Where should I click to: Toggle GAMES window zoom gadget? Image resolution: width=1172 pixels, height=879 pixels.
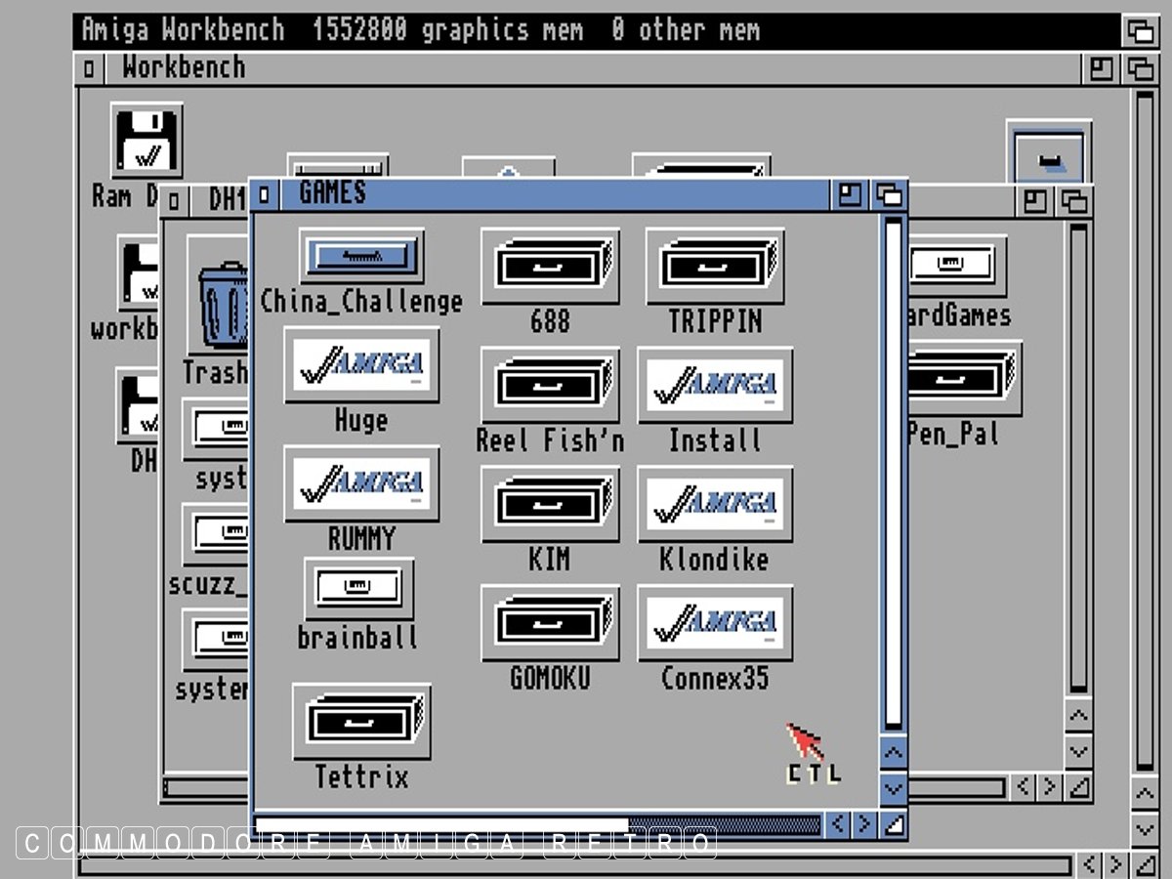pos(851,195)
